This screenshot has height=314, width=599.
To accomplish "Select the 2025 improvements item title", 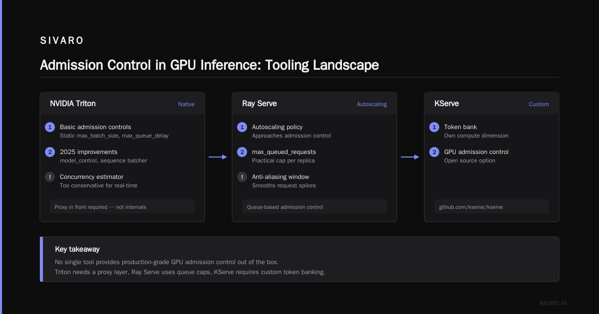I will pyautogui.click(x=88, y=152).
